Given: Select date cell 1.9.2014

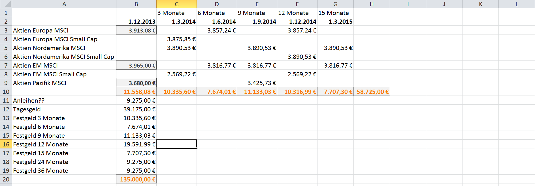Looking at the screenshot, I should pyautogui.click(x=257, y=21).
